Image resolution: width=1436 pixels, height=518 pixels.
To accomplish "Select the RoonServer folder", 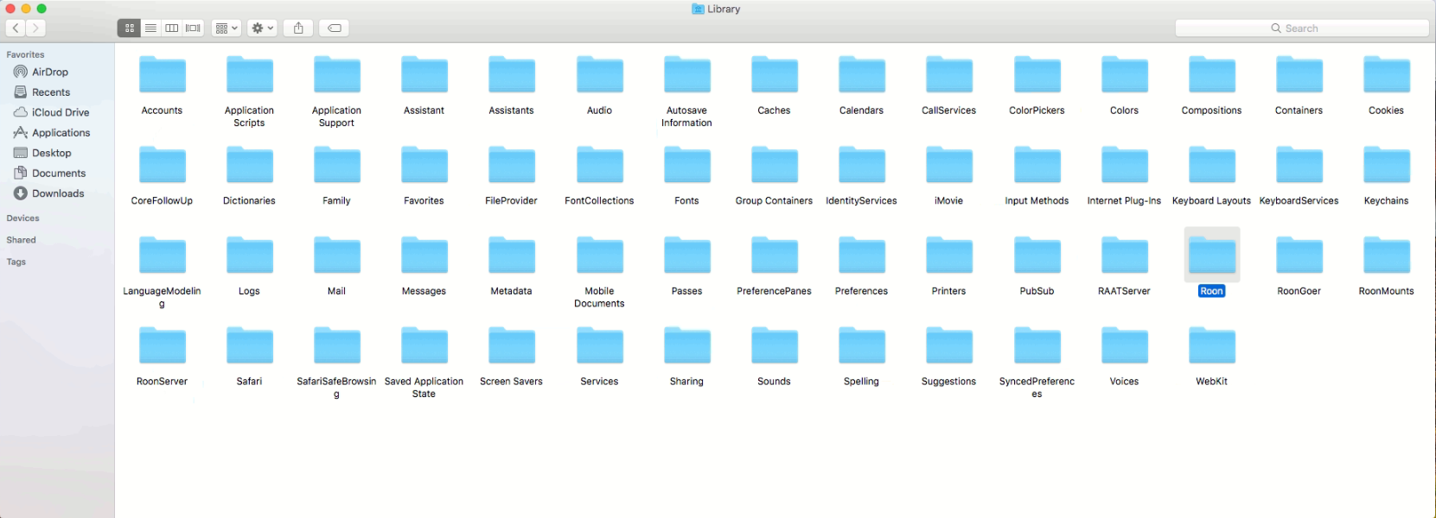I will [x=163, y=345].
